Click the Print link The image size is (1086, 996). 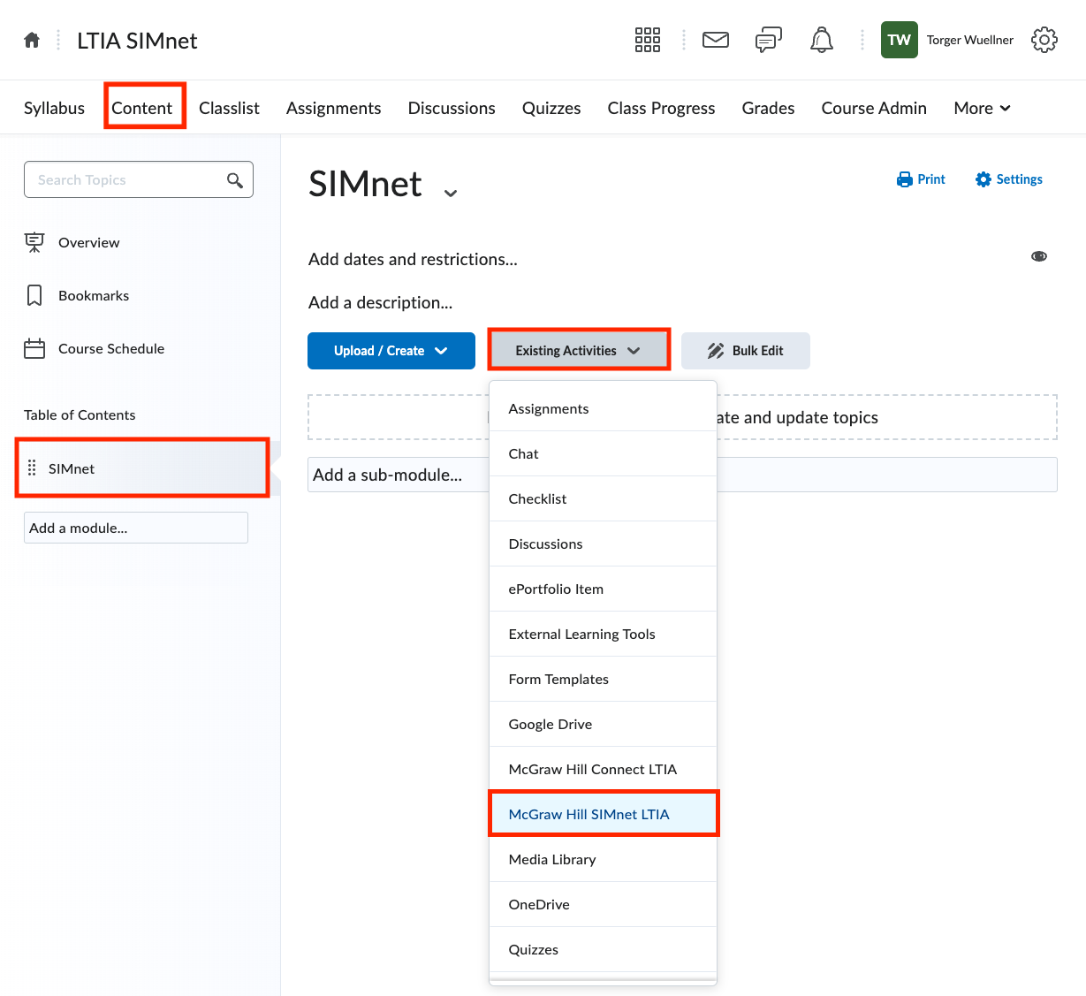[x=921, y=179]
